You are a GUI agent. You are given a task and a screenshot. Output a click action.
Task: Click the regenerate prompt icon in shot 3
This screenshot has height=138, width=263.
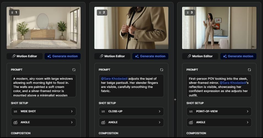(x=249, y=70)
